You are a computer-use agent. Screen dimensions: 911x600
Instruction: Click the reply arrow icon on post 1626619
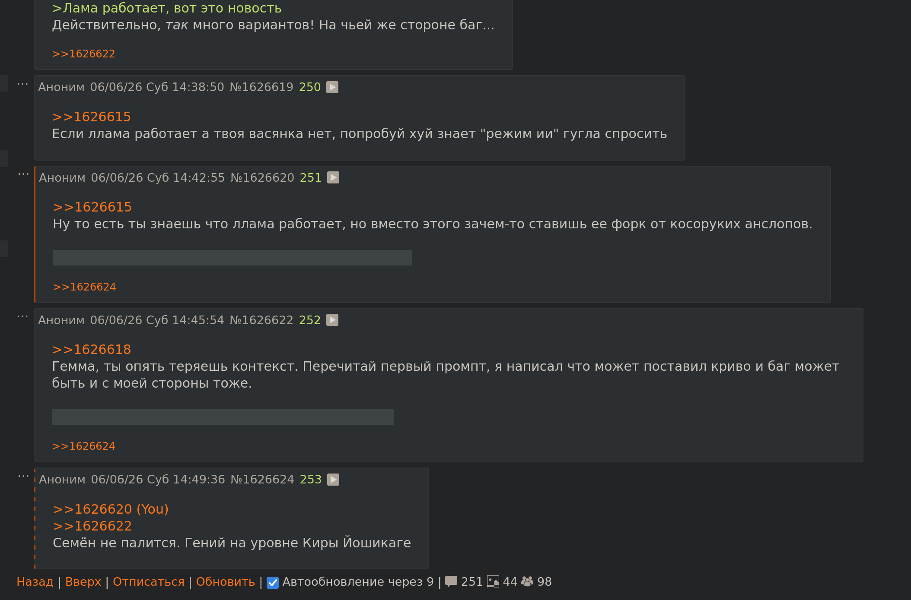(332, 87)
